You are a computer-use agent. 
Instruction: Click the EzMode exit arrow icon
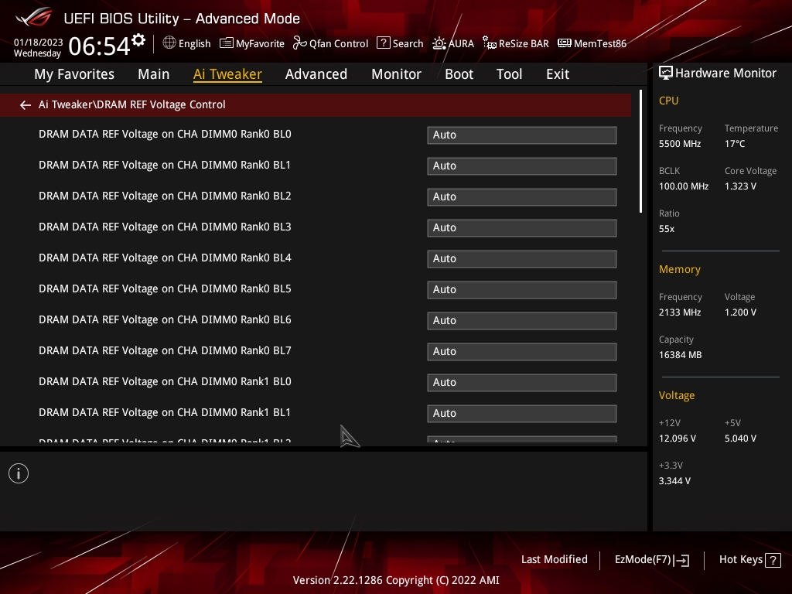[x=682, y=560]
